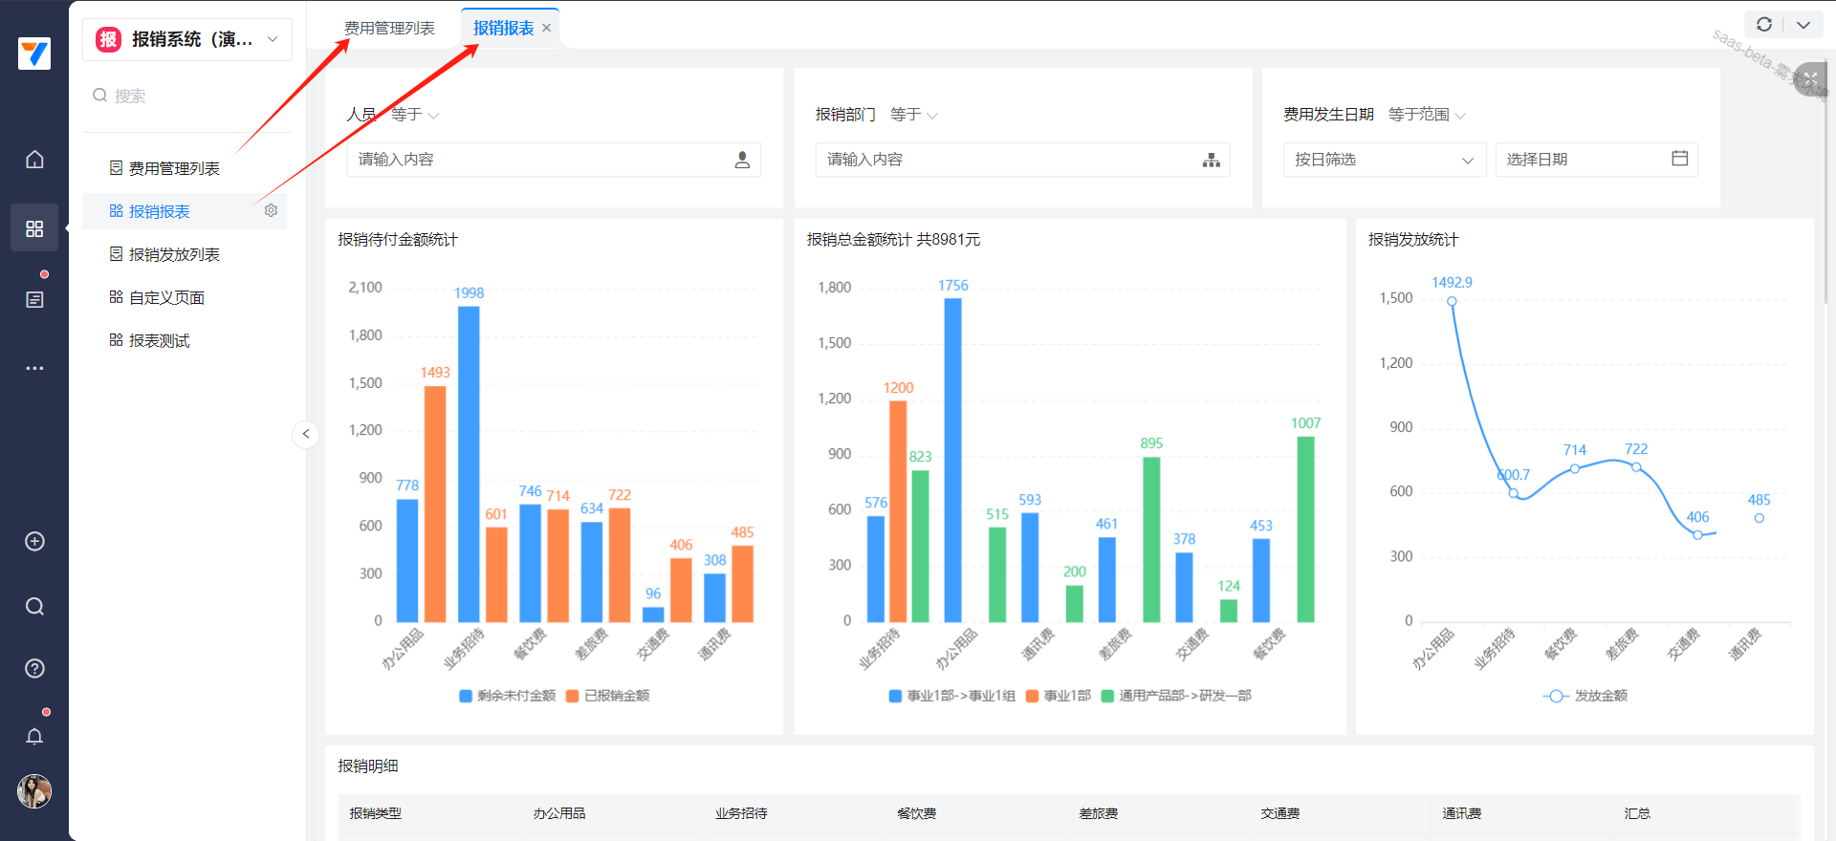Open 自定义页面 from the sidebar
The width and height of the screenshot is (1836, 841).
[166, 297]
